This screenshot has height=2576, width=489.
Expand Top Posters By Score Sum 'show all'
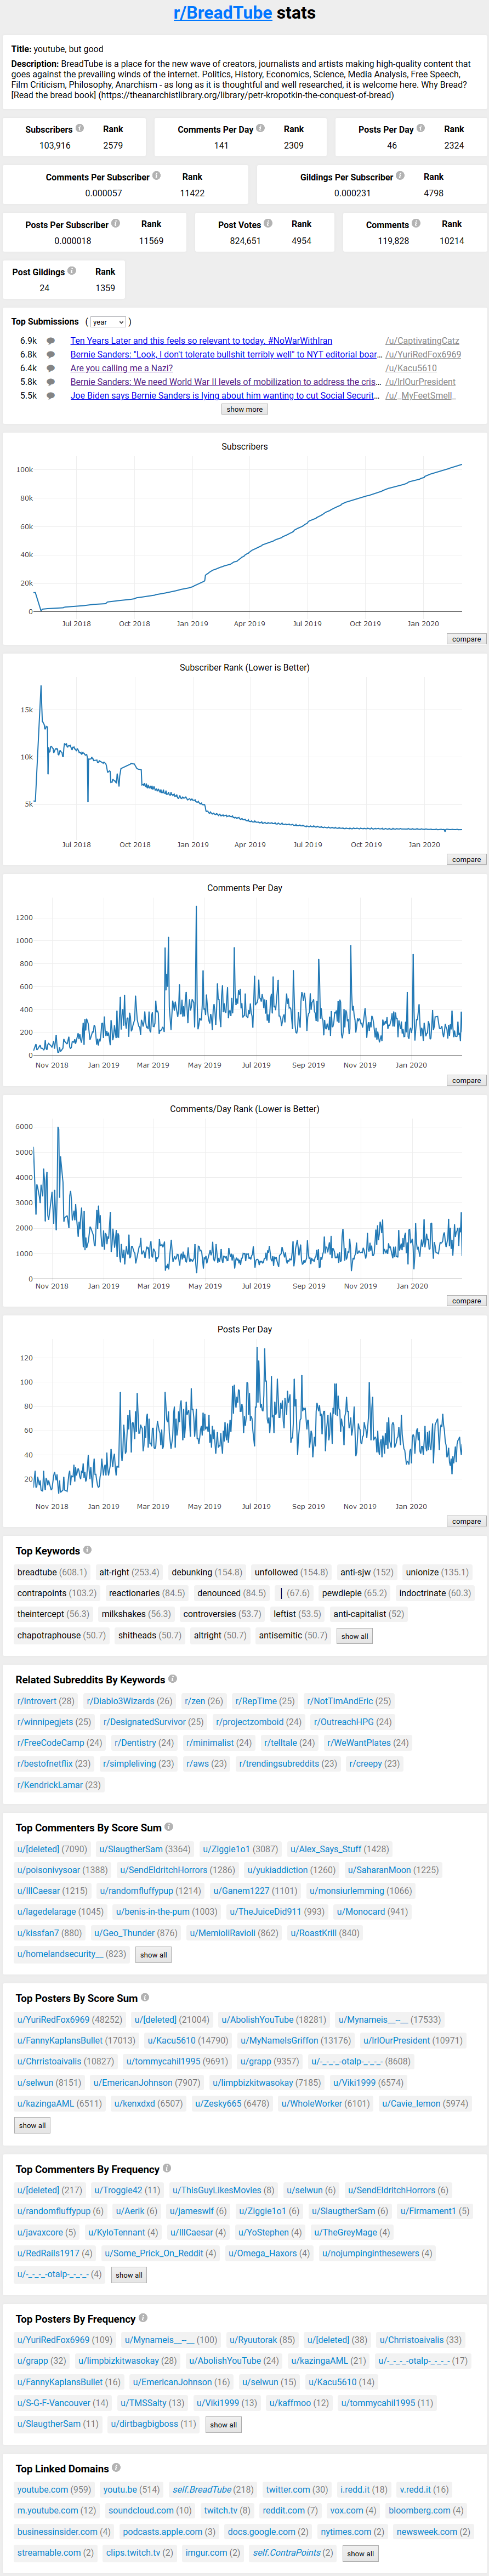pyautogui.click(x=33, y=2125)
